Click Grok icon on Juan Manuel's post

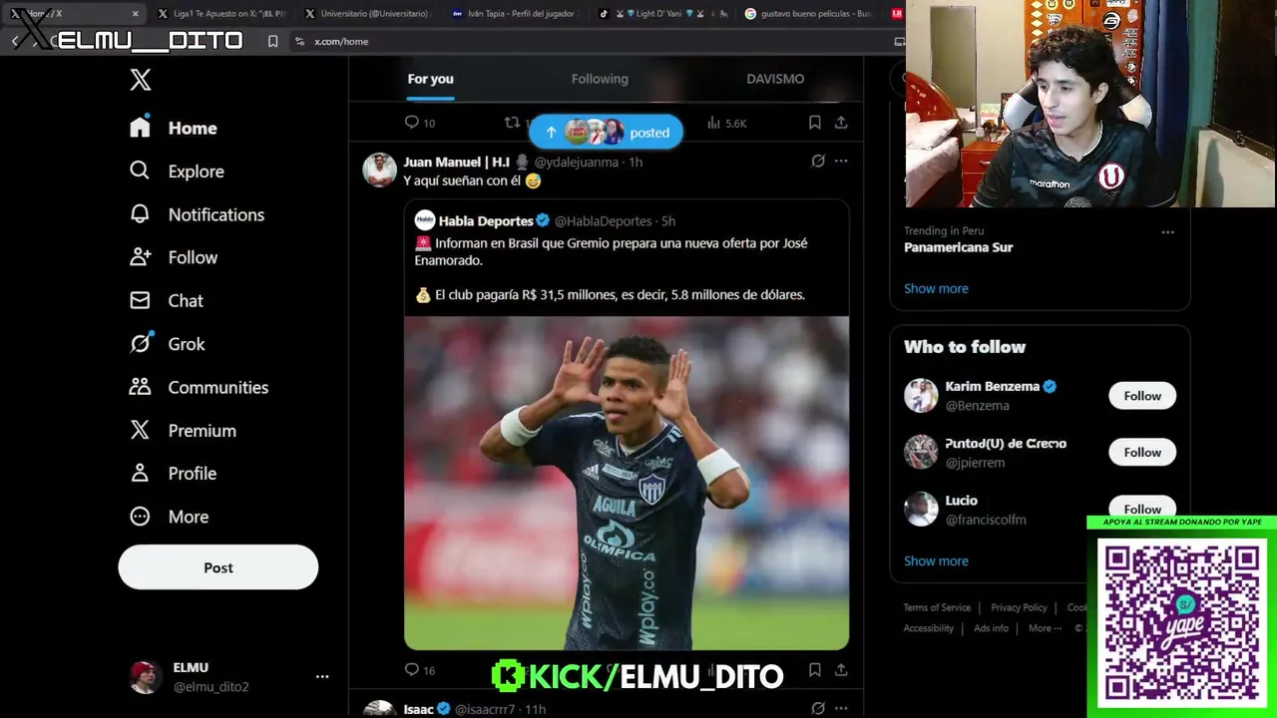(x=818, y=161)
